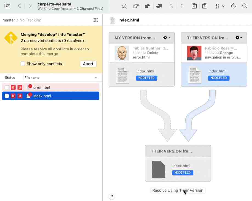Open MY VERSION gear options menu
This screenshot has height=201, width=252.
click(166, 38)
